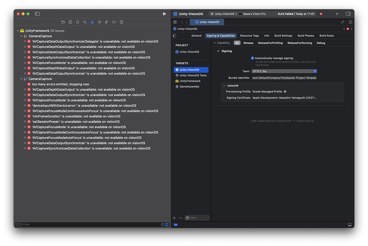This screenshot has height=246, width=368.
Task: Select the Issue navigator warning icon
Action: click(x=92, y=22)
